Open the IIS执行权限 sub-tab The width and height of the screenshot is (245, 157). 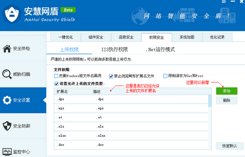(115, 49)
